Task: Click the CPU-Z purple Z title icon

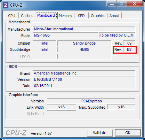Action: [x=6, y=5]
